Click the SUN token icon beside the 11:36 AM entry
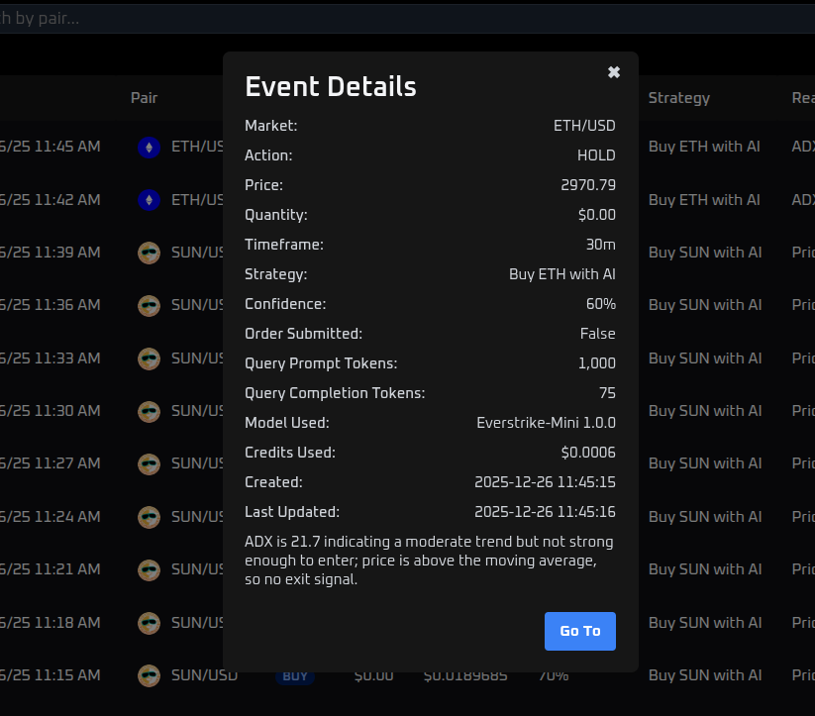Screen dimensions: 815x716 tap(149, 305)
